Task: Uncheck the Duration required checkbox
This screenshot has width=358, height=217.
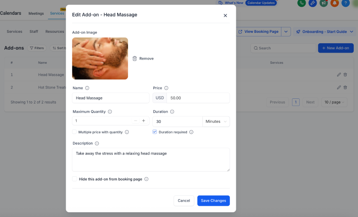Action: point(155,132)
